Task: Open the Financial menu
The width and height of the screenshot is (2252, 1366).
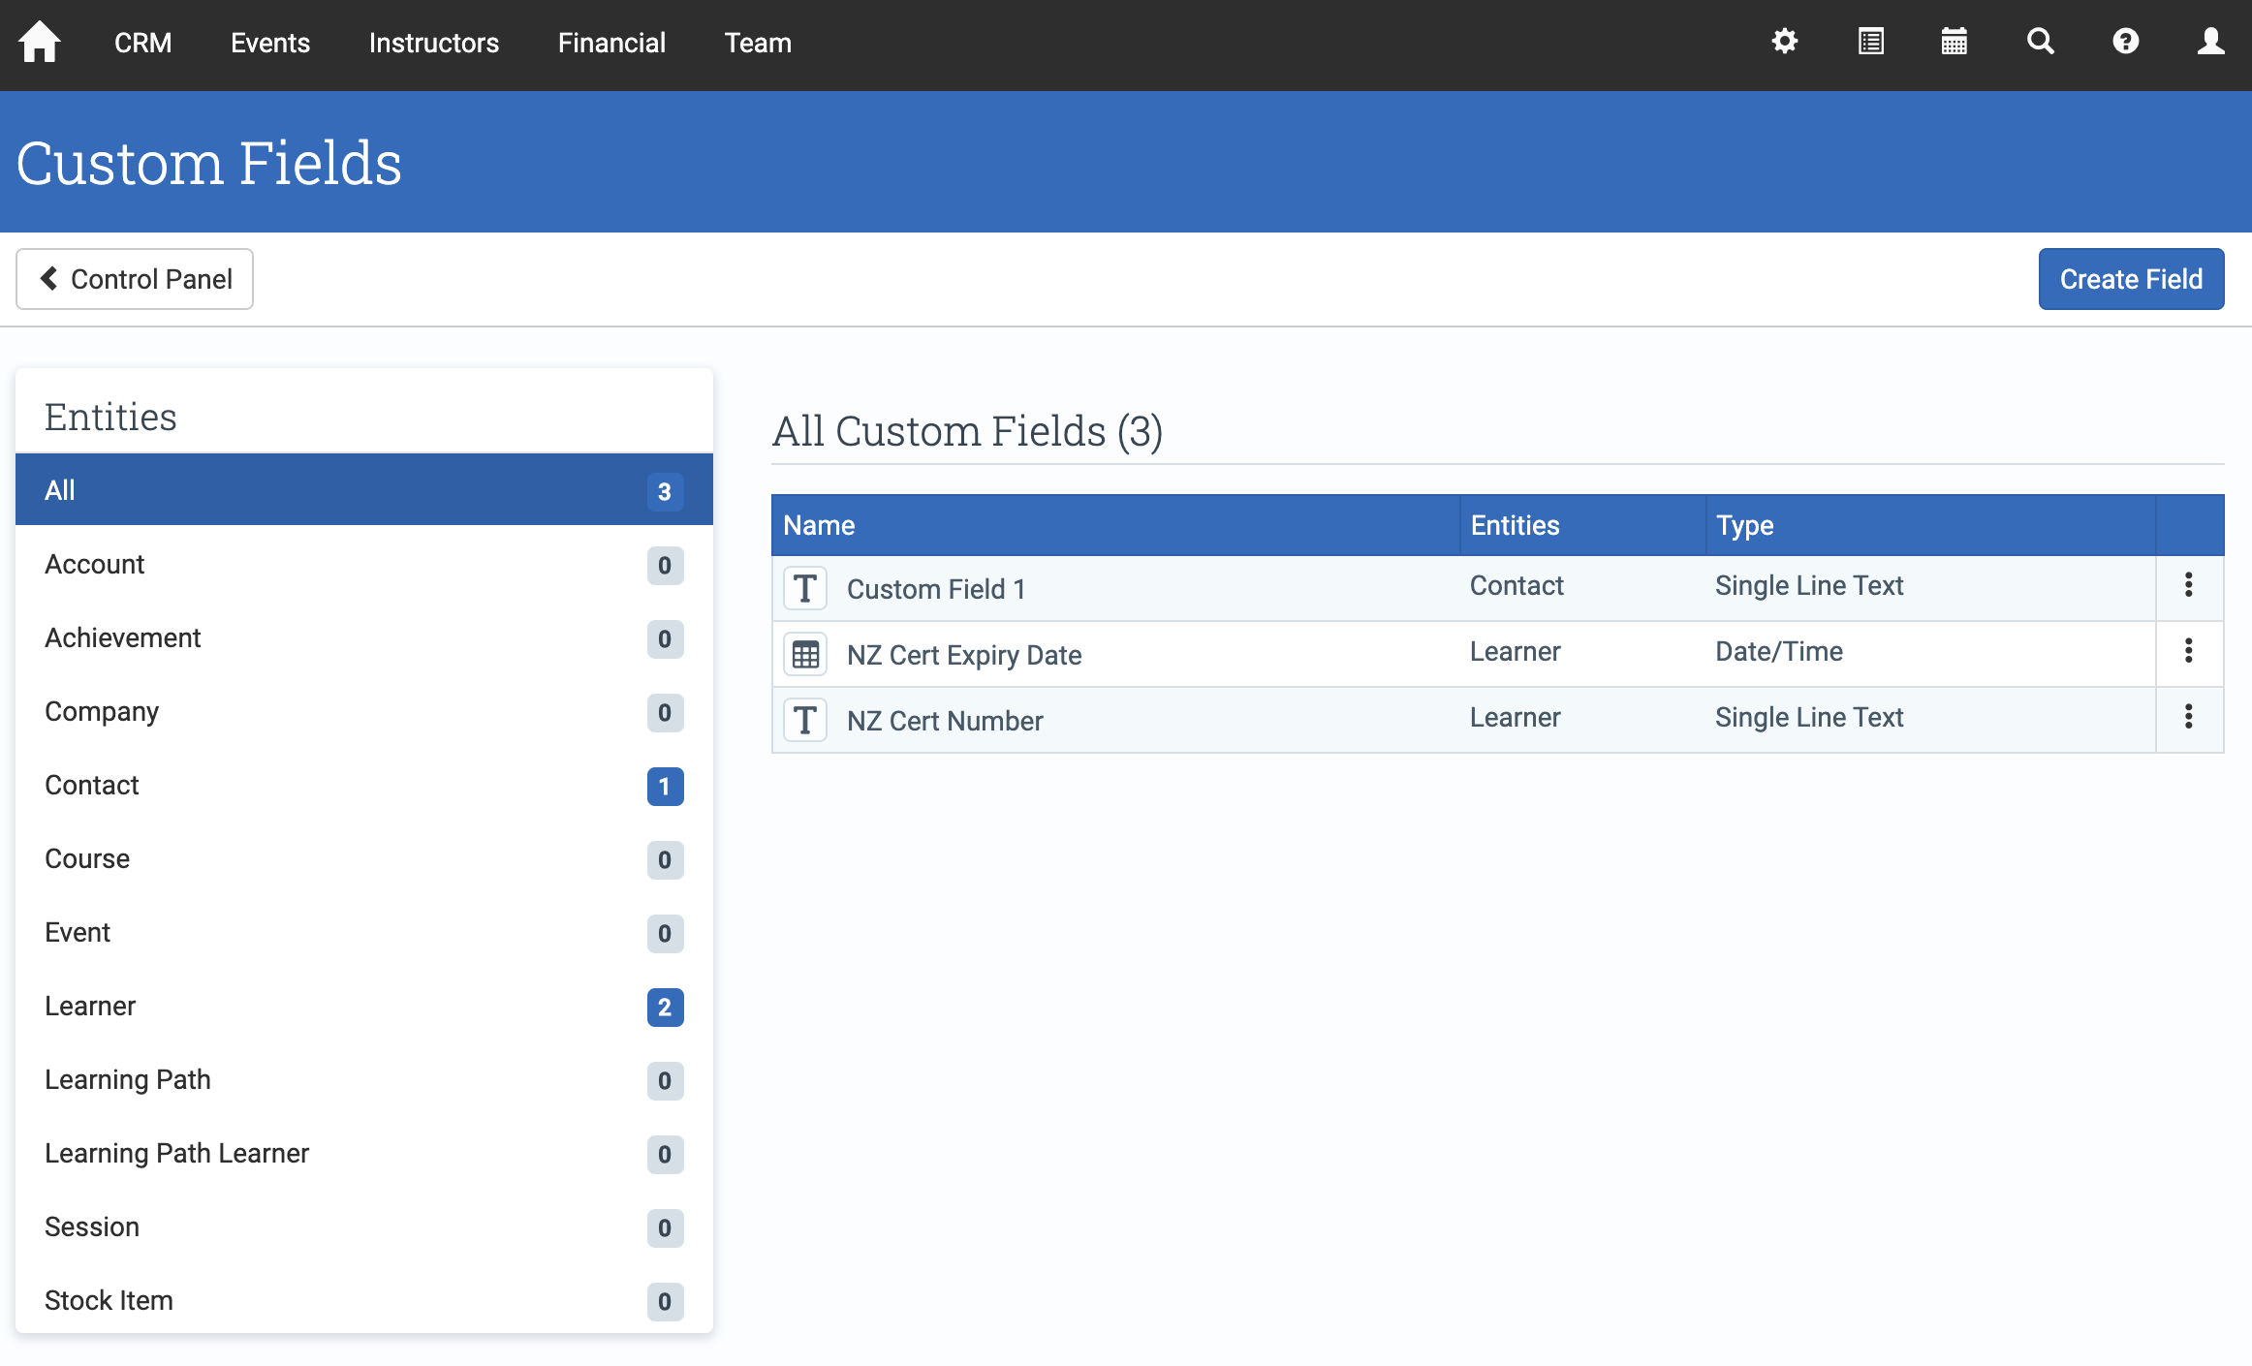Action: [611, 43]
